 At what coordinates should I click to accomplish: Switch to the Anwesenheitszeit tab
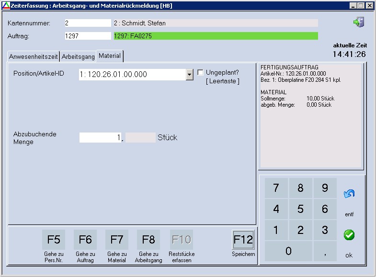click(x=33, y=56)
